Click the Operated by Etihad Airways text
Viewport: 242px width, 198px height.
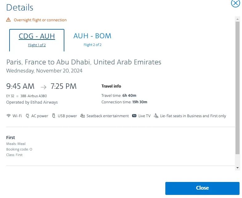click(32, 102)
